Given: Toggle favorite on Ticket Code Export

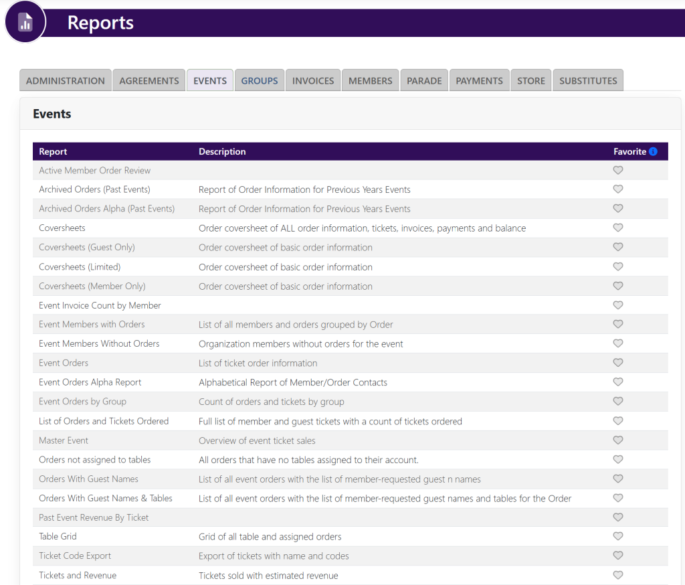Looking at the screenshot, I should coord(618,556).
